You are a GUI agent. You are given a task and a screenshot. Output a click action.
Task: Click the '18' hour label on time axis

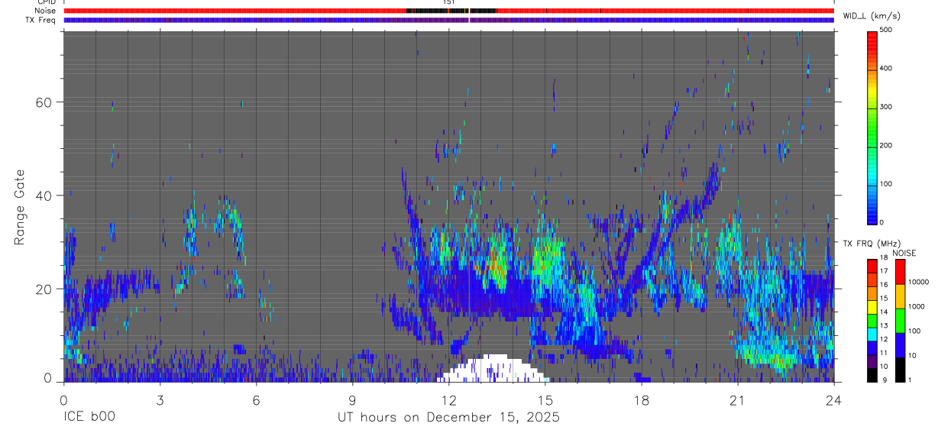[641, 400]
